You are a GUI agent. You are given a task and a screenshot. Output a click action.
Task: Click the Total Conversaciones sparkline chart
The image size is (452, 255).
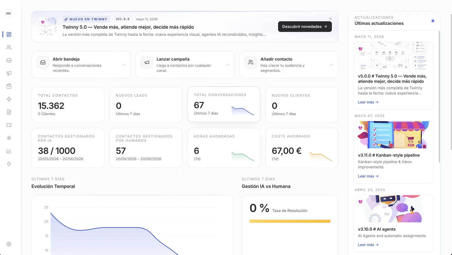[243, 111]
